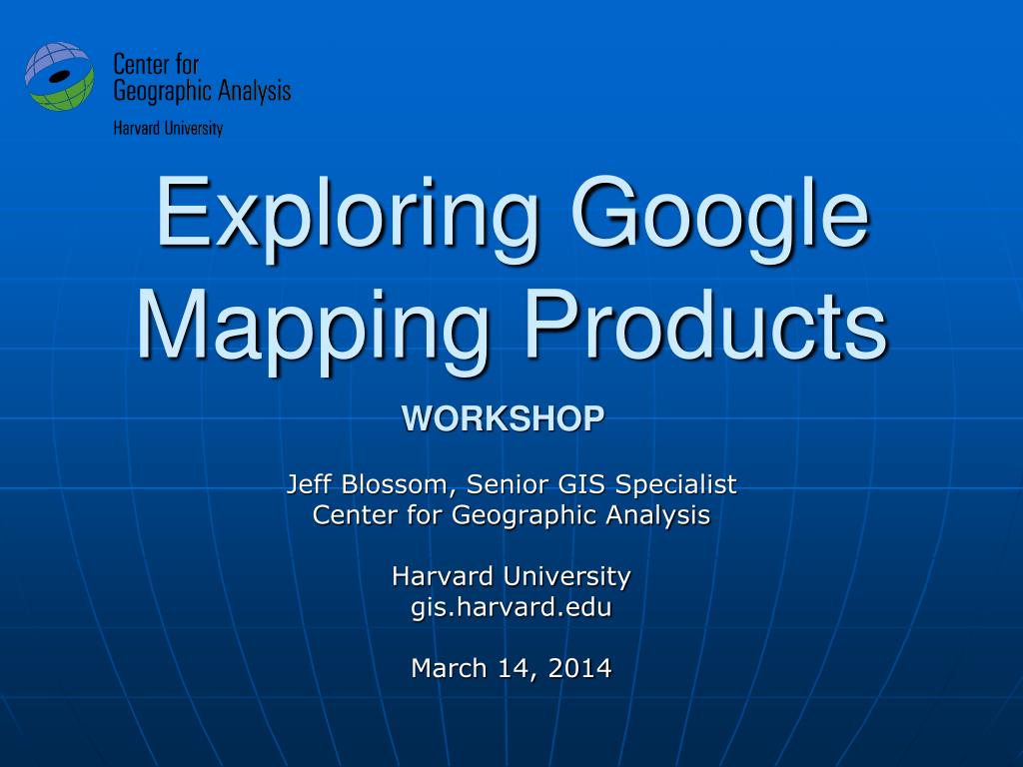Image resolution: width=1023 pixels, height=767 pixels.
Task: Click "Harvard University" under the logo
Action: coord(168,128)
